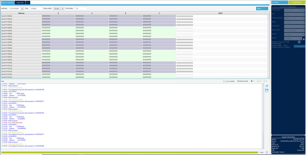Save the log with the floppy disk icon

pyautogui.click(x=266, y=90)
